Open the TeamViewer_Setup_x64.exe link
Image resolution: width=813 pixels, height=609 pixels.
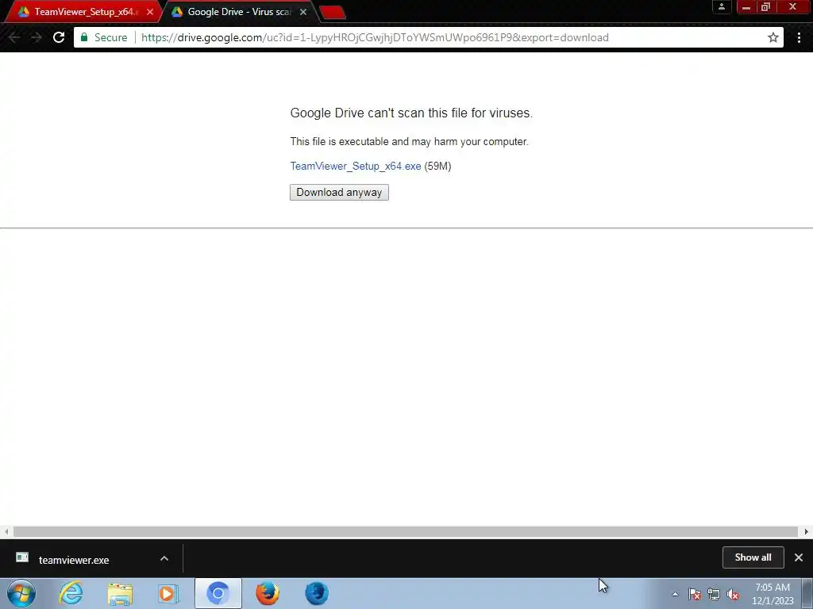point(356,167)
